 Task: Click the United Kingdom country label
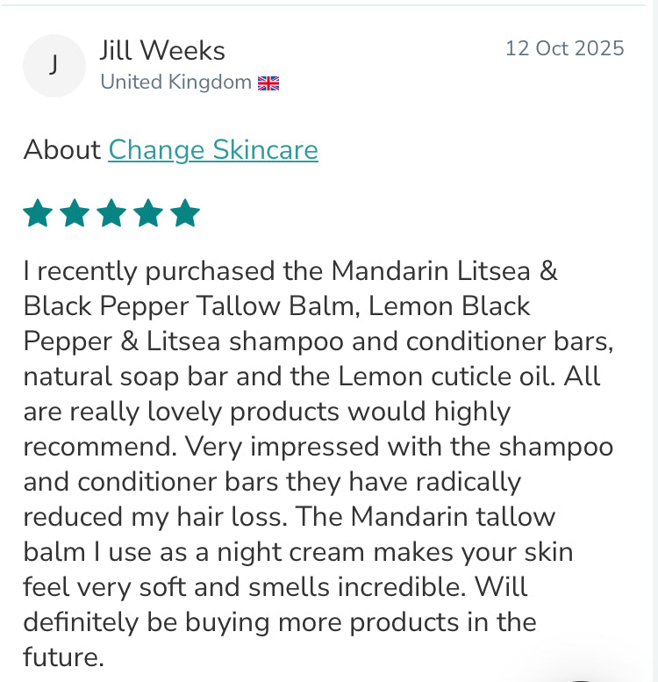click(x=175, y=83)
